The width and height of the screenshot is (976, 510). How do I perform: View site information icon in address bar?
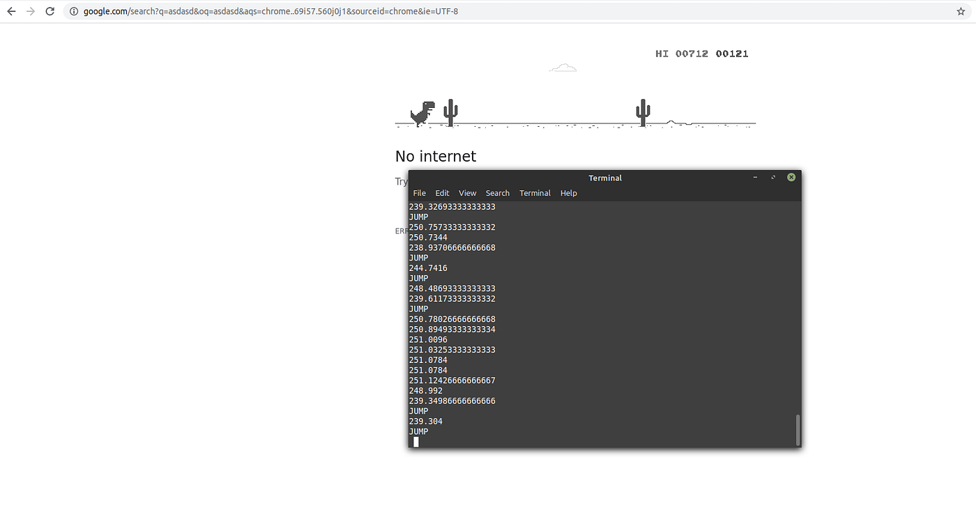point(74,11)
